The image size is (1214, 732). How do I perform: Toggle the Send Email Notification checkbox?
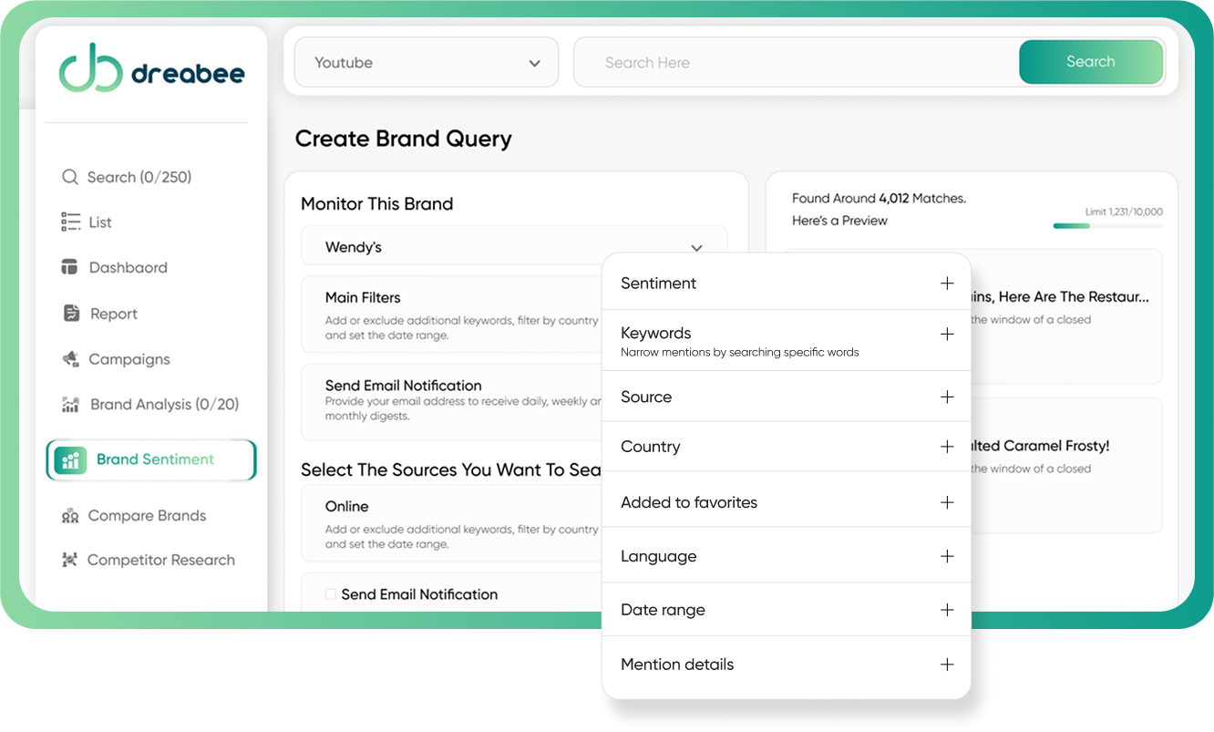[331, 594]
